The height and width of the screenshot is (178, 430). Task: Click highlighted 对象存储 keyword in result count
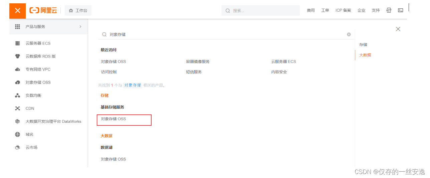tap(133, 85)
